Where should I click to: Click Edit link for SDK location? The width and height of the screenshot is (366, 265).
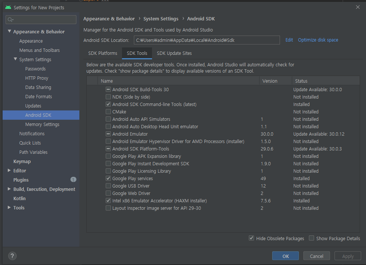(x=289, y=40)
